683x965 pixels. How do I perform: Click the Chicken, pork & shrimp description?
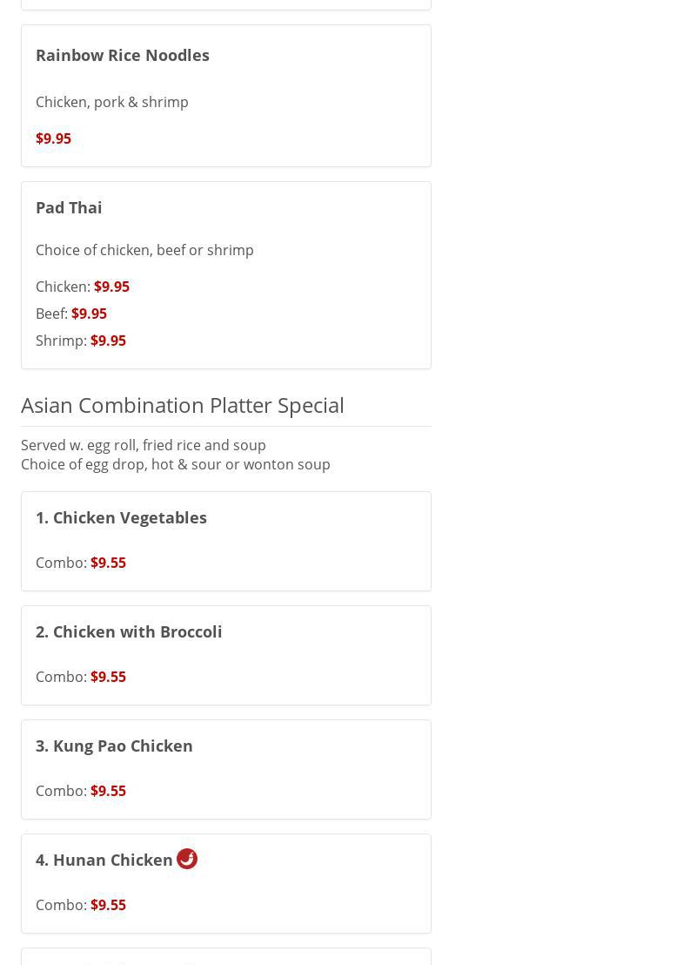pos(112,102)
